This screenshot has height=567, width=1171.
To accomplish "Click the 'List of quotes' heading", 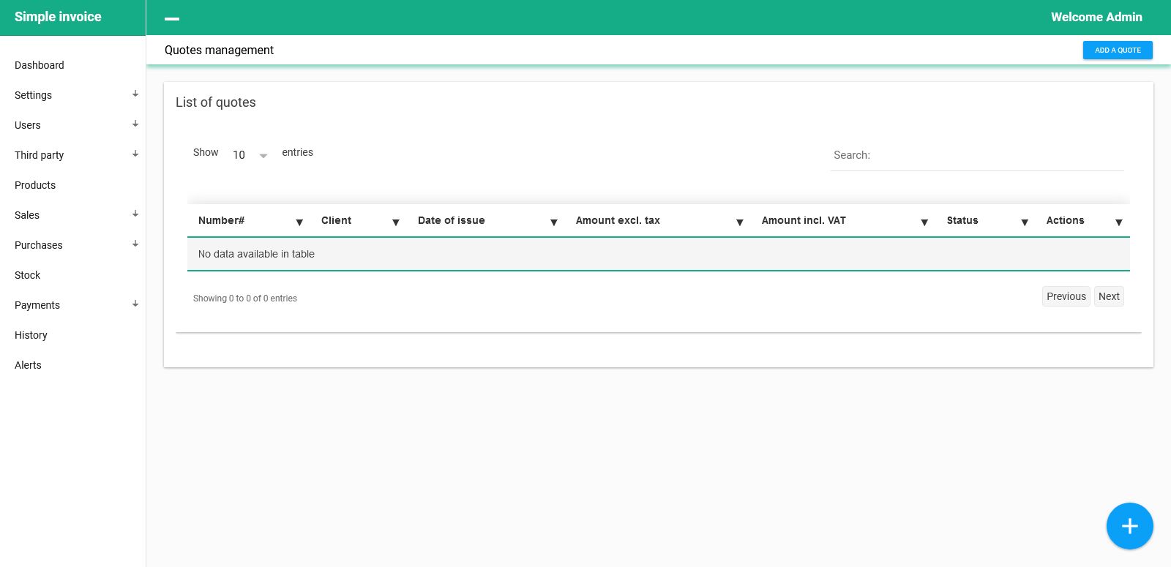I will (216, 102).
